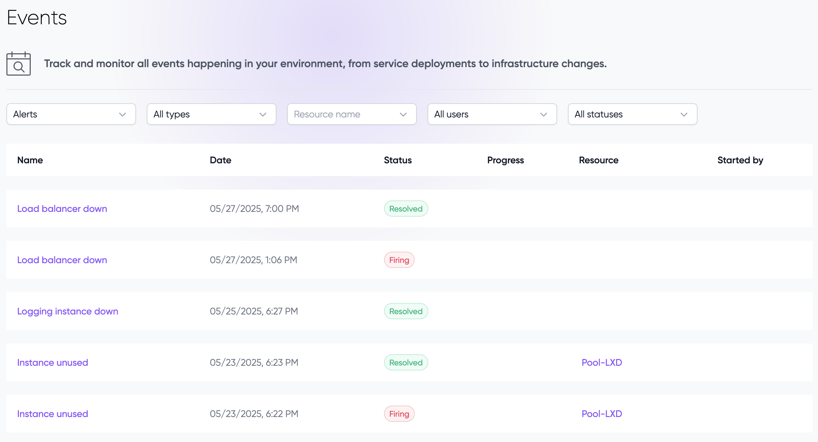Click the Name column header
Image resolution: width=818 pixels, height=442 pixels.
click(30, 160)
